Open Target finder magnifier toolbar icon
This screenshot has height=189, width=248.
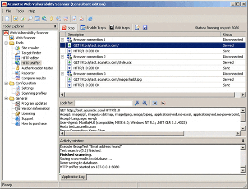tap(30, 18)
